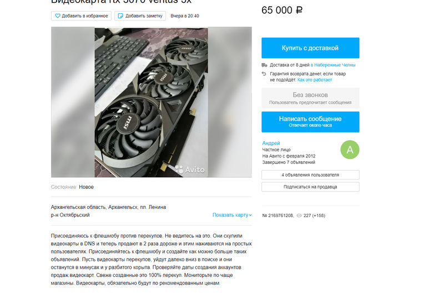
Task: Click the disabled Без звонков button
Action: (x=310, y=98)
